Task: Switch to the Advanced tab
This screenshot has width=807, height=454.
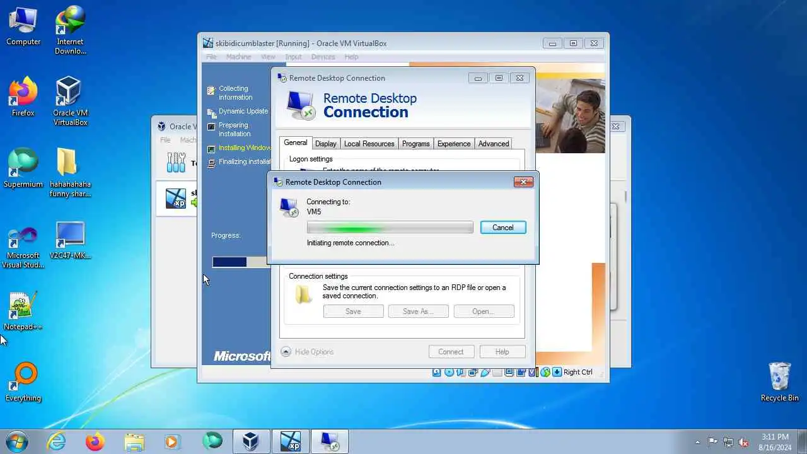Action: pyautogui.click(x=493, y=144)
